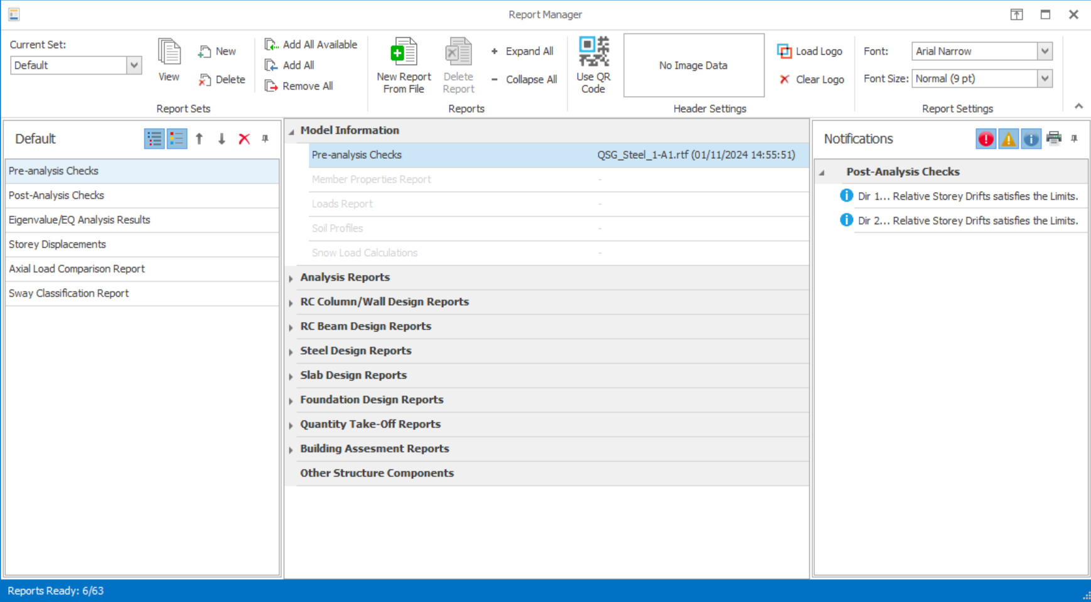The image size is (1091, 602).
Task: Click the Use QR Code icon
Action: pyautogui.click(x=593, y=53)
